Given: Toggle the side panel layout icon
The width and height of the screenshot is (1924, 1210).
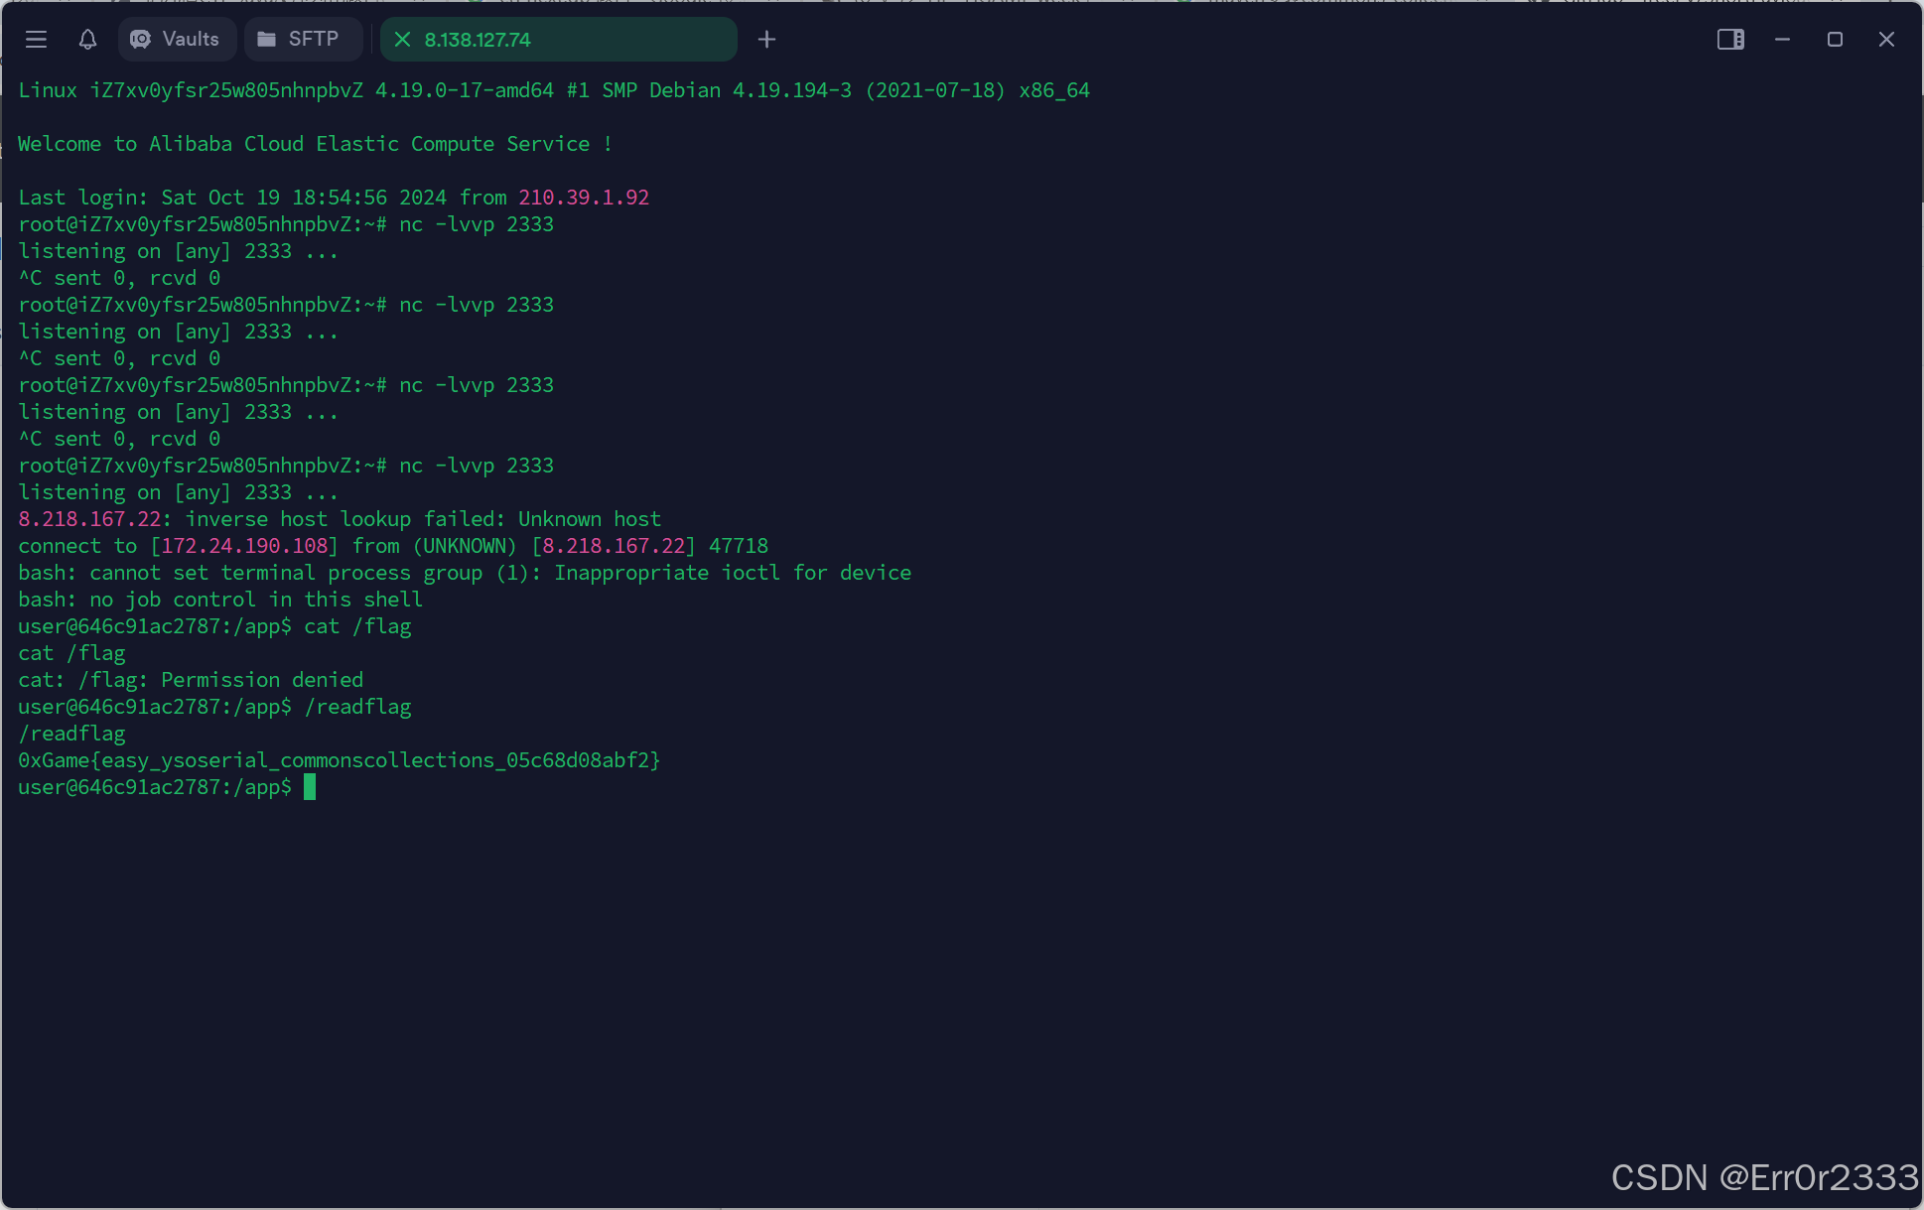Looking at the screenshot, I should tap(1730, 40).
